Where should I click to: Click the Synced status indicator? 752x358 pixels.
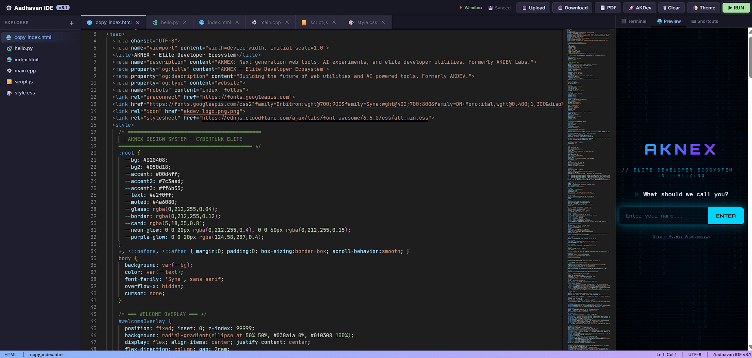coord(499,8)
